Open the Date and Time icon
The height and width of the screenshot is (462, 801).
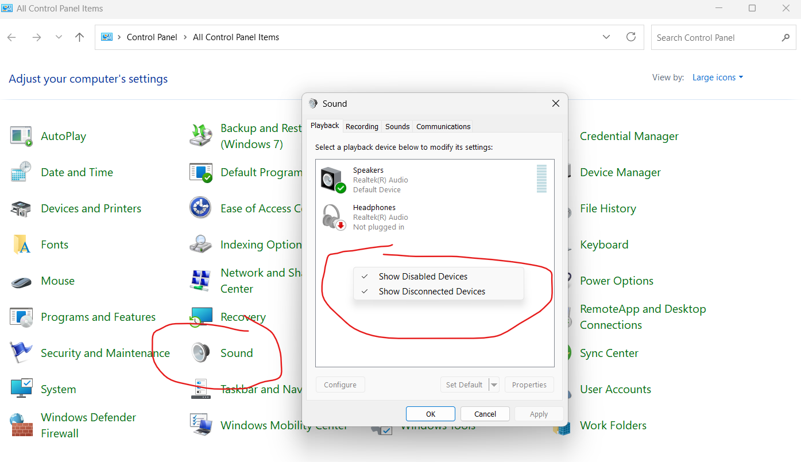pyautogui.click(x=21, y=172)
